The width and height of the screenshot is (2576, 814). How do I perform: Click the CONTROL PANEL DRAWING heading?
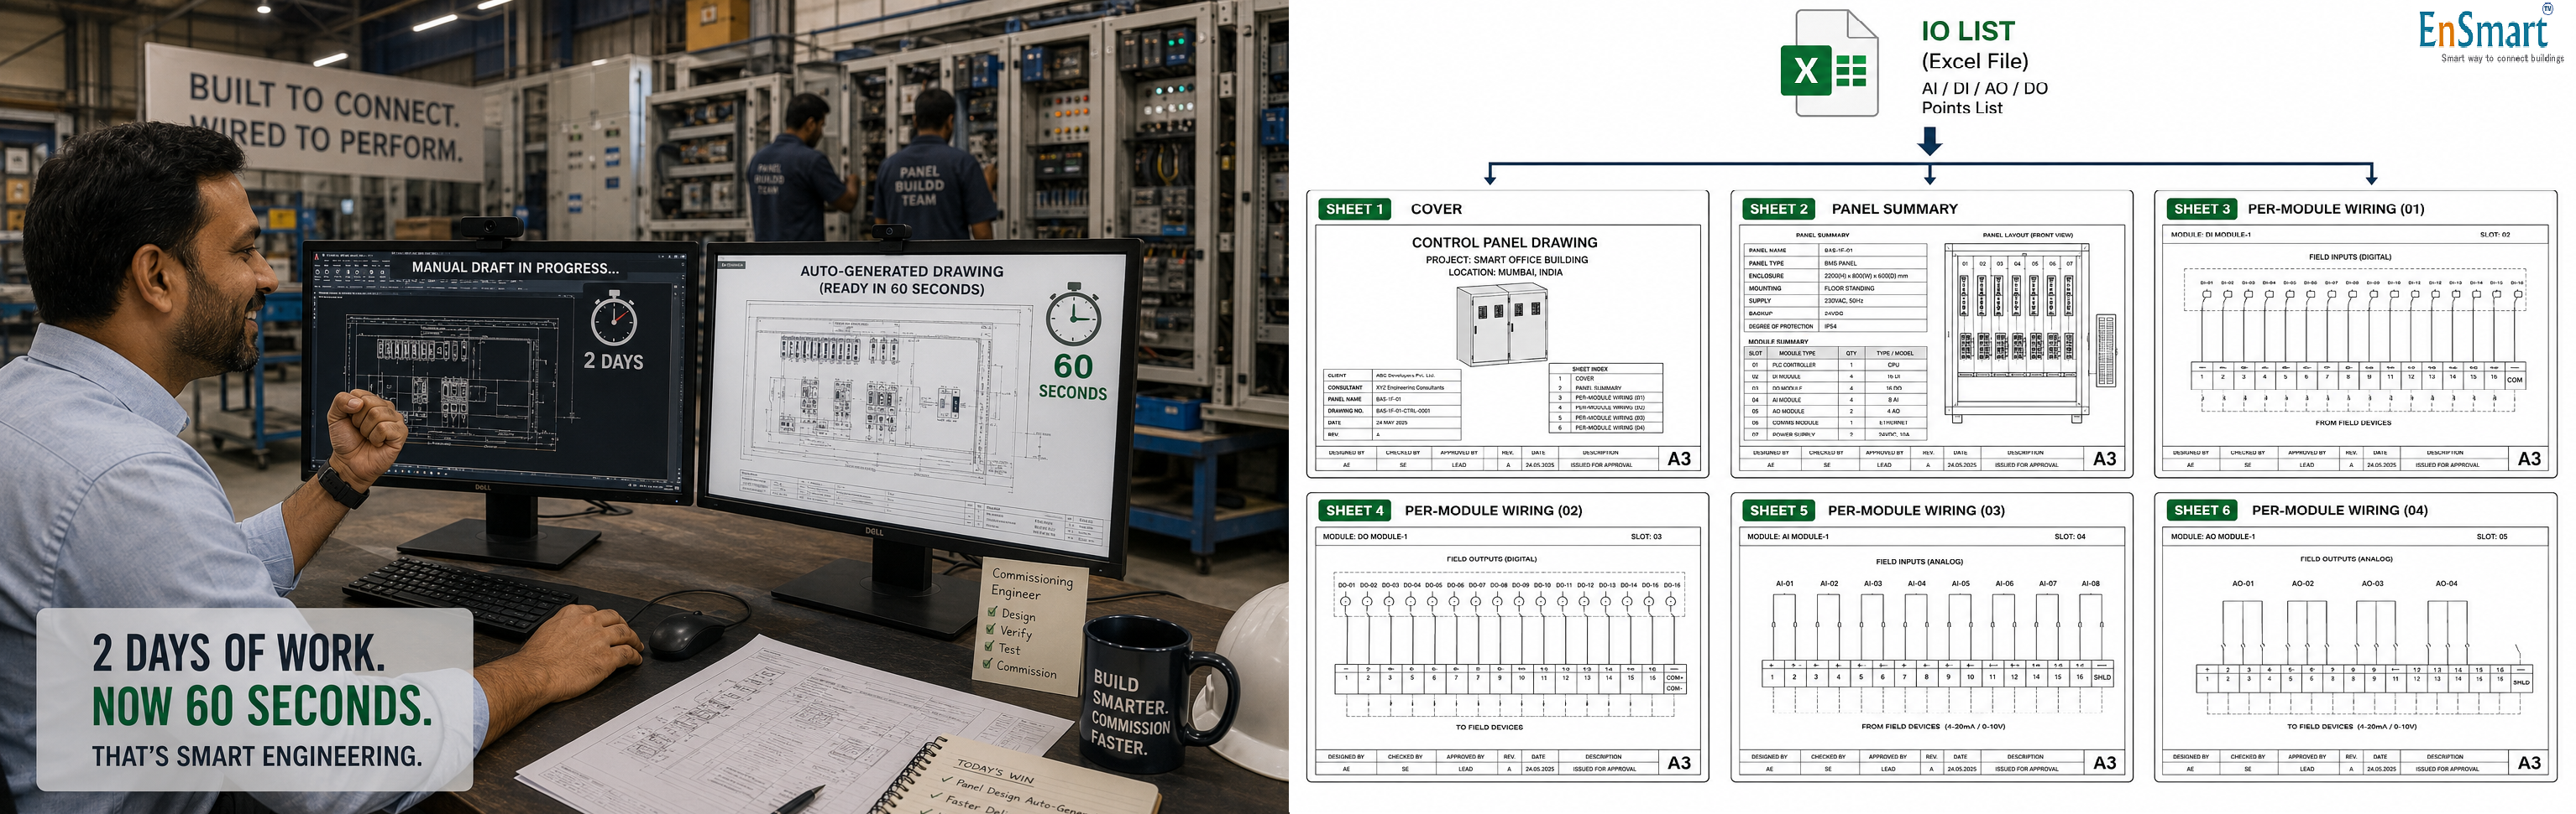1504,243
